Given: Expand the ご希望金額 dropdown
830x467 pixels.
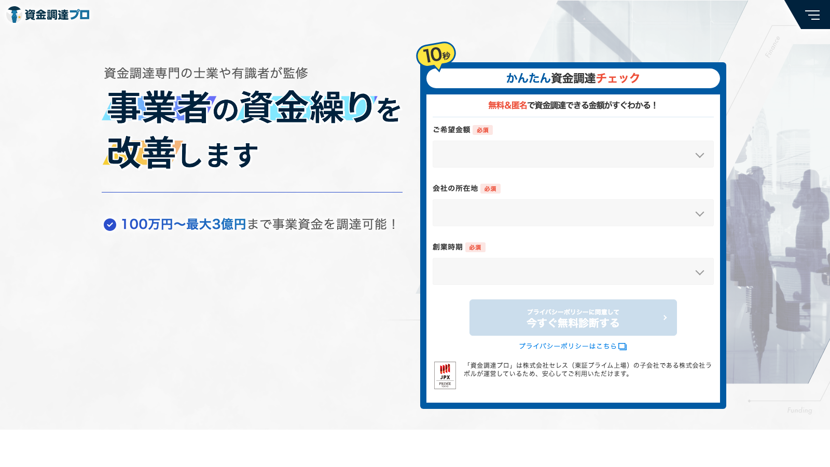Looking at the screenshot, I should tap(573, 154).
